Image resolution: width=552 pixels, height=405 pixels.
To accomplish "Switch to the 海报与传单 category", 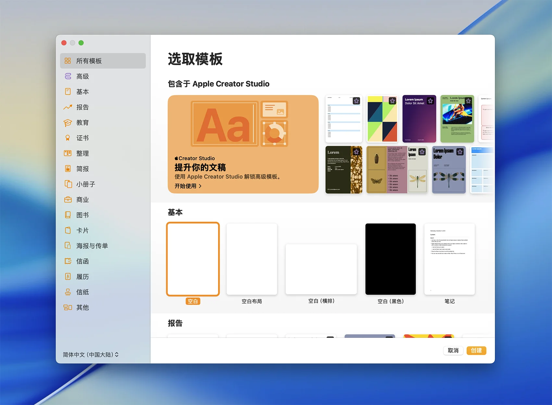I will click(x=92, y=246).
